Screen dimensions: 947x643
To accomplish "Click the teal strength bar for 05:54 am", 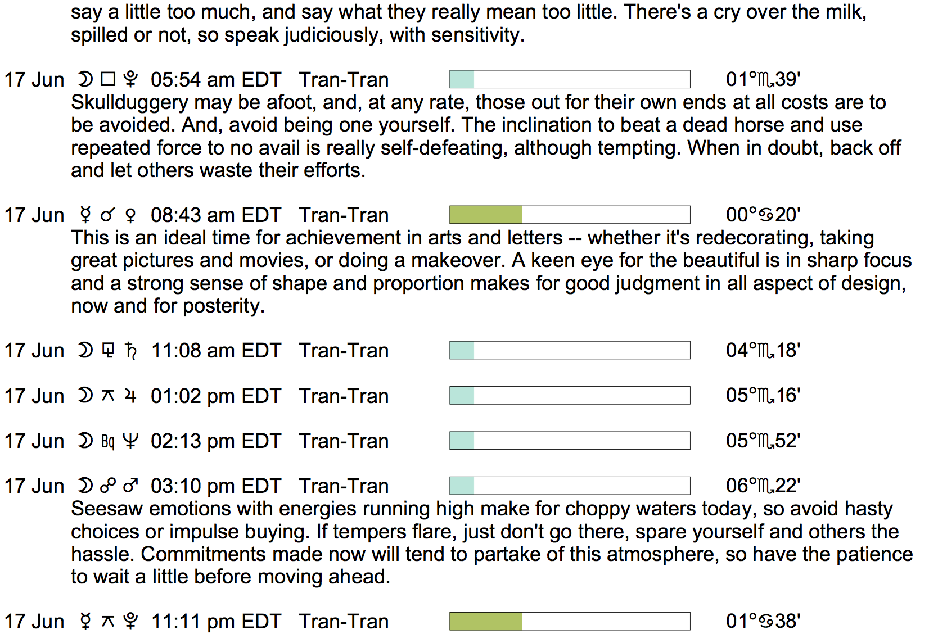I will pos(462,79).
